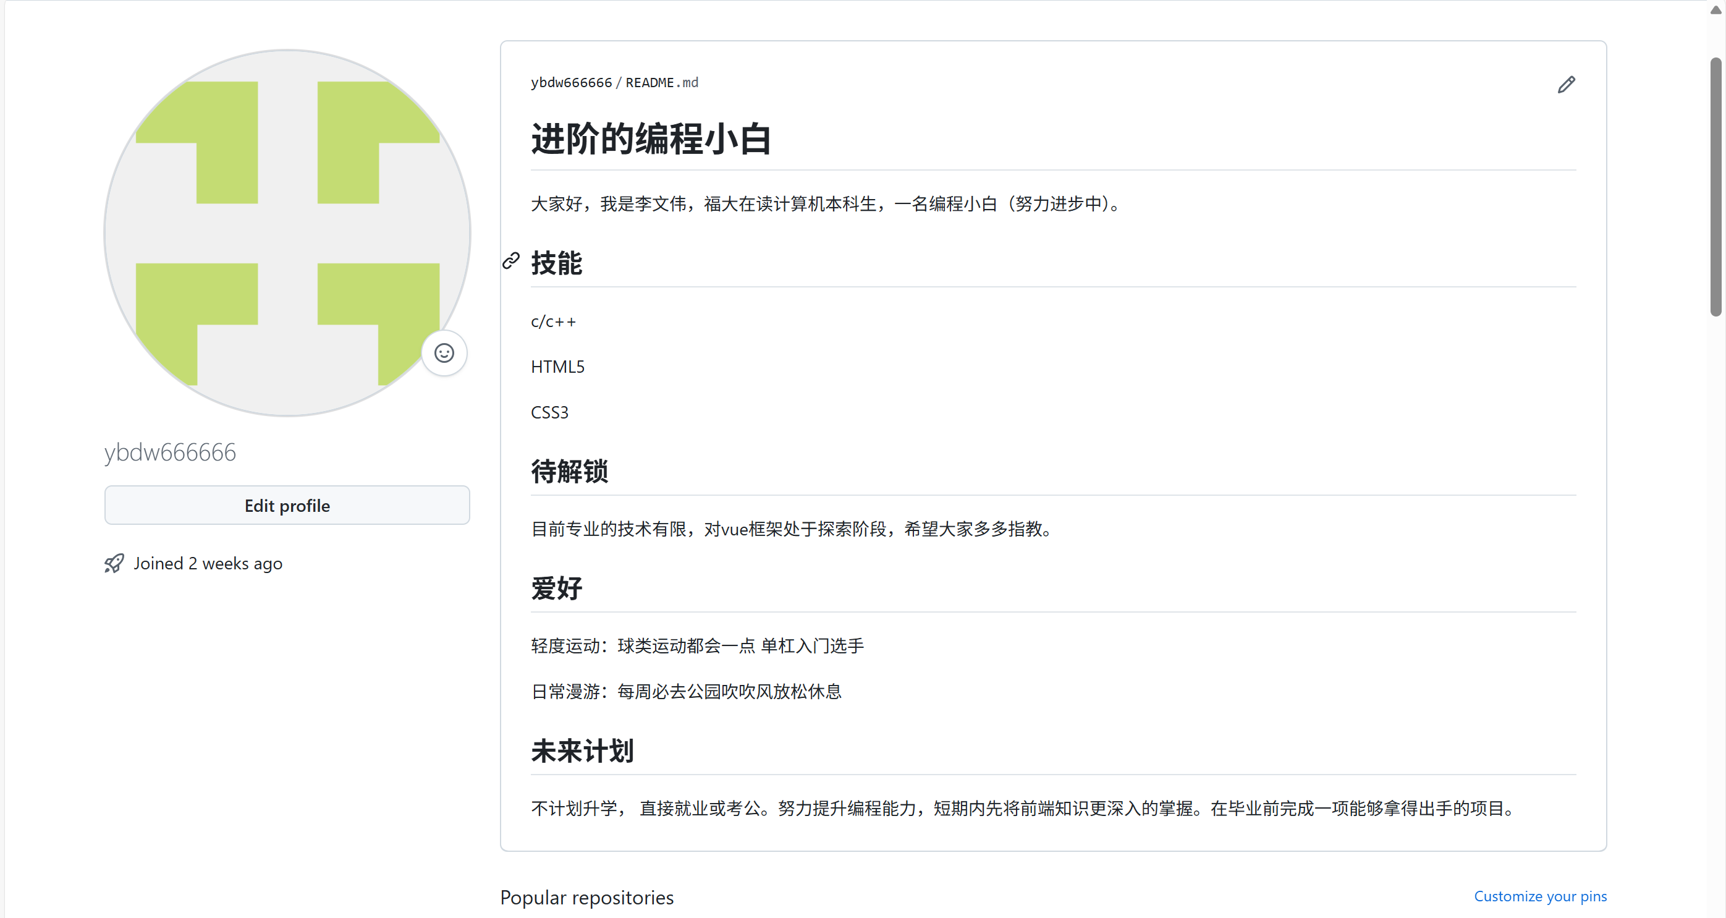Click the 进阶的编程小白 main title
1726x918 pixels.
[651, 139]
